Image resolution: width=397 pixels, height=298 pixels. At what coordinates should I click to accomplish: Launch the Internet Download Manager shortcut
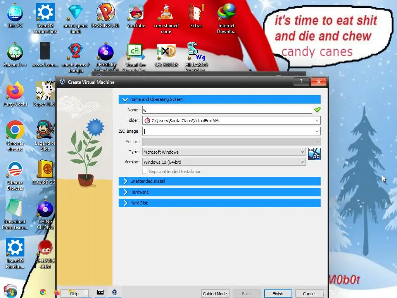226,18
